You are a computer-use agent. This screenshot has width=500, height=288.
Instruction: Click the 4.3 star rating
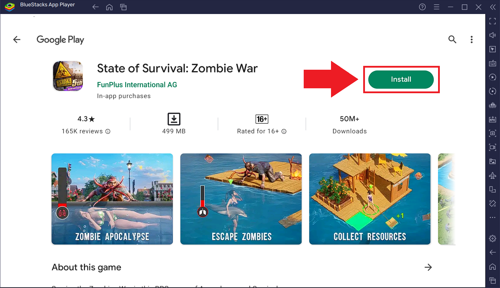86,119
